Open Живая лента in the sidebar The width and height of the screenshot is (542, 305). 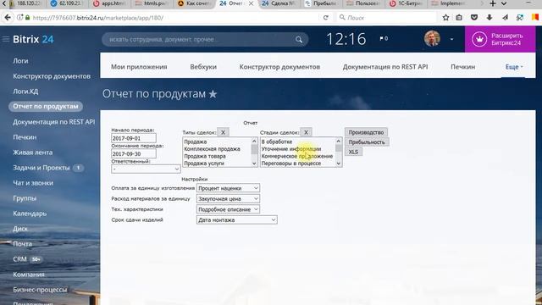coord(33,152)
